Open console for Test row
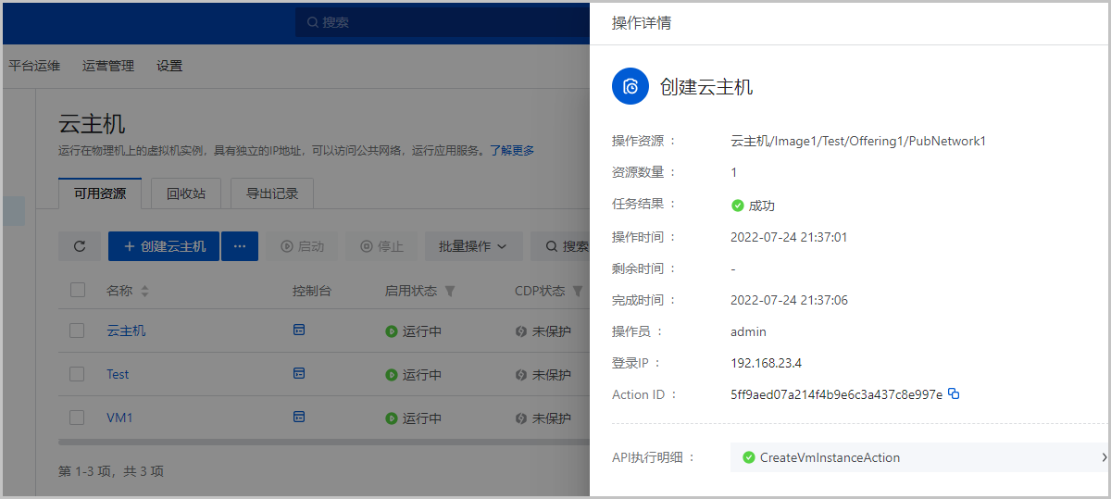This screenshot has width=1111, height=499. 299,374
